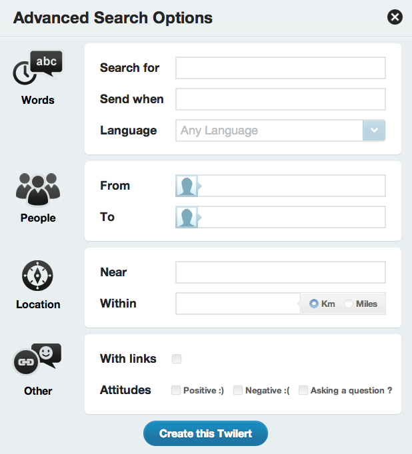The height and width of the screenshot is (454, 412).
Task: Expand the Language dropdown arrow
Action: tap(374, 130)
